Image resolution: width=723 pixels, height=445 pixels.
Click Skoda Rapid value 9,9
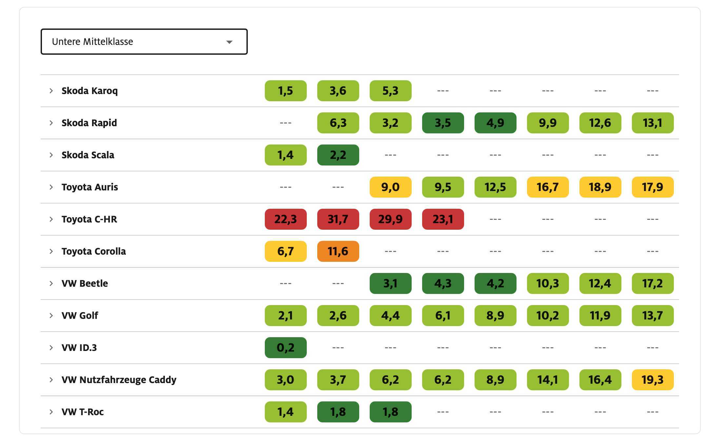[548, 123]
